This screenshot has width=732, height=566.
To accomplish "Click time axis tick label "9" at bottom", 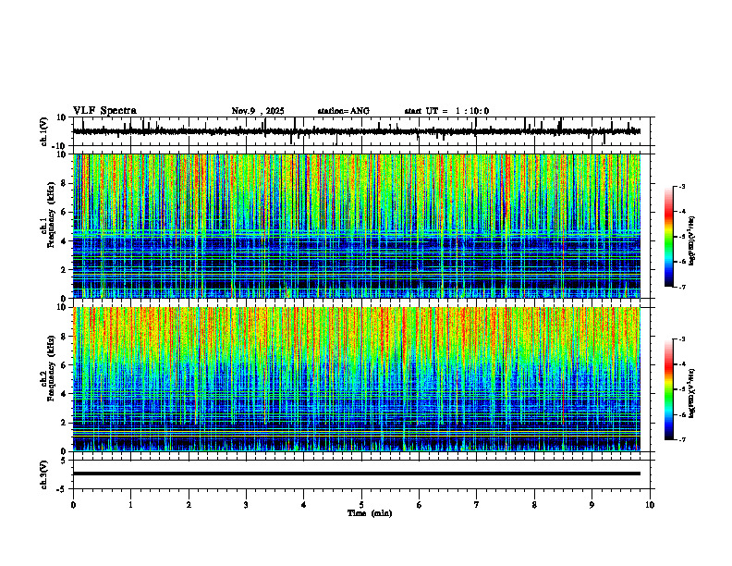I will coord(592,505).
